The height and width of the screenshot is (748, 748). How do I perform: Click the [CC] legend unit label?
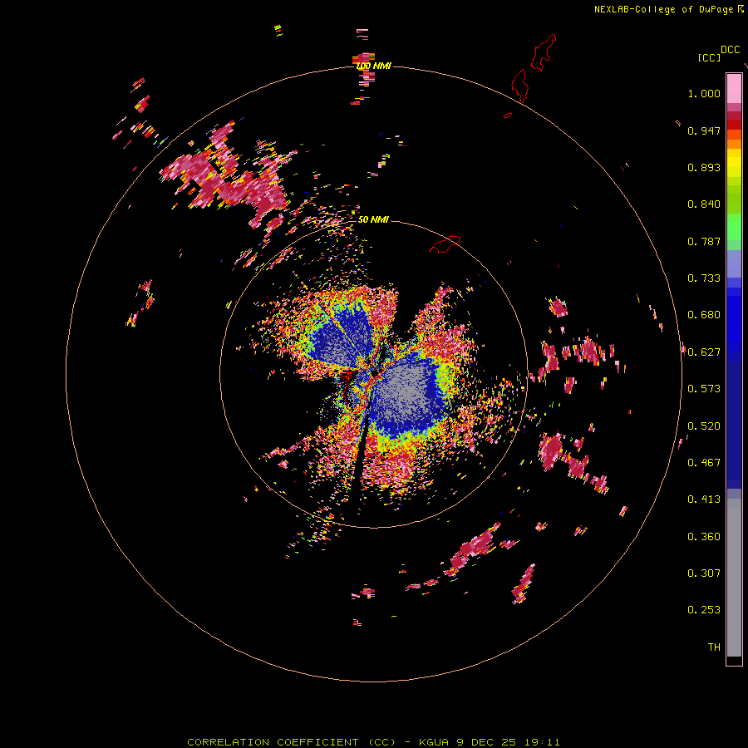709,57
